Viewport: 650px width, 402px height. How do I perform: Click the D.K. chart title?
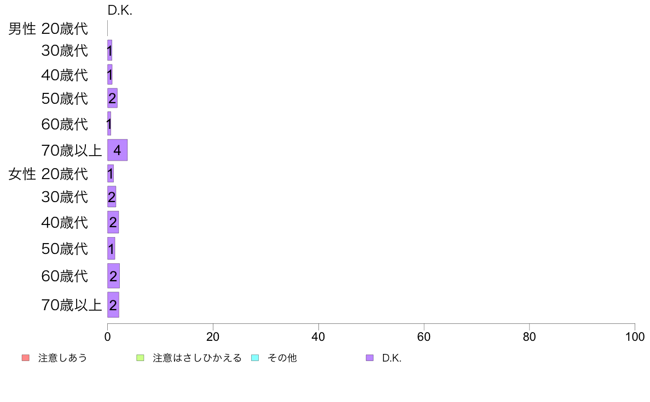coord(120,10)
